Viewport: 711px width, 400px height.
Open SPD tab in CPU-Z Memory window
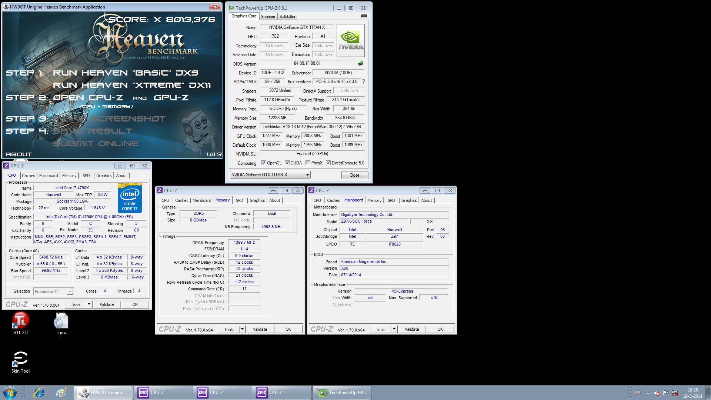click(x=240, y=200)
